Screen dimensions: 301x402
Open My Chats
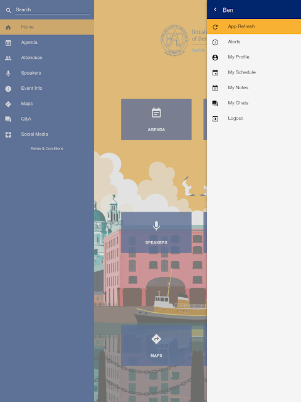click(254, 103)
